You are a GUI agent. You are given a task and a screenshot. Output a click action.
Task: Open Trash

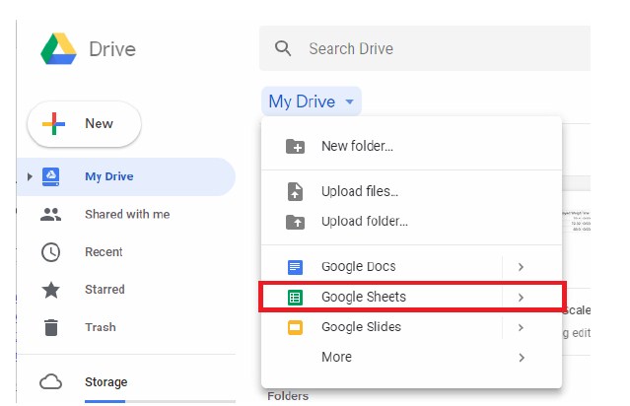[101, 327]
